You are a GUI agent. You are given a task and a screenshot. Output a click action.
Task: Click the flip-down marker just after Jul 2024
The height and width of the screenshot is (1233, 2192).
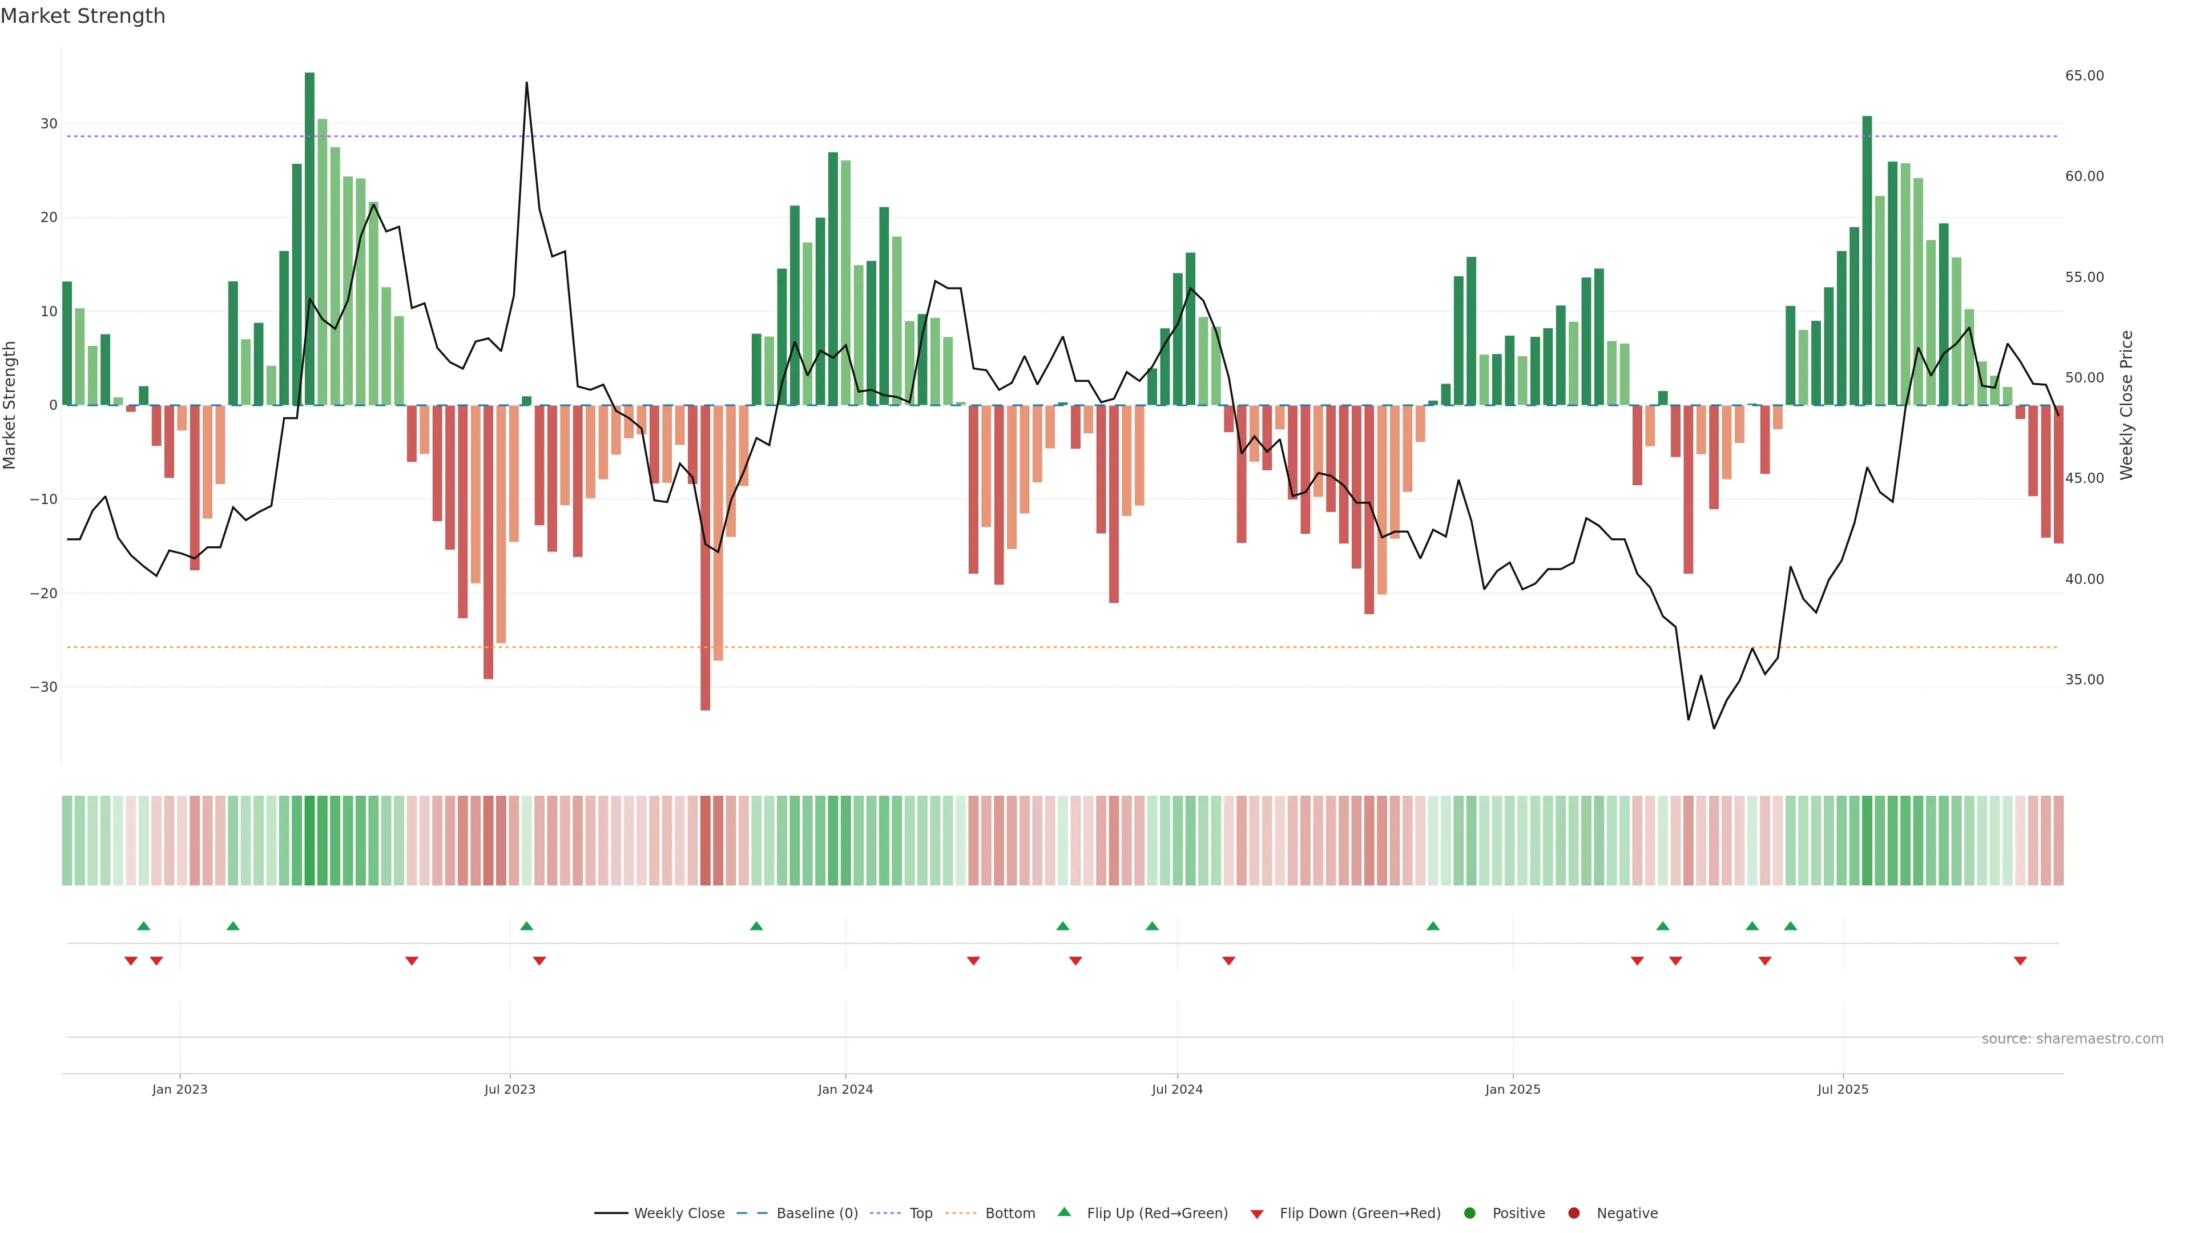click(x=1229, y=961)
